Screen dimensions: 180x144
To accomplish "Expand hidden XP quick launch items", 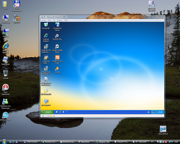I will [x=67, y=112].
